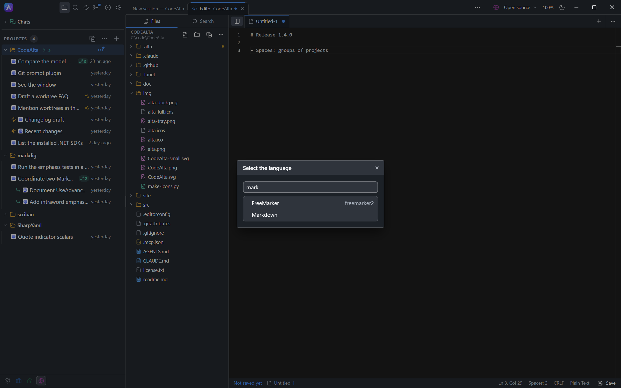
Task: Switch to the Files tab
Action: (x=152, y=21)
